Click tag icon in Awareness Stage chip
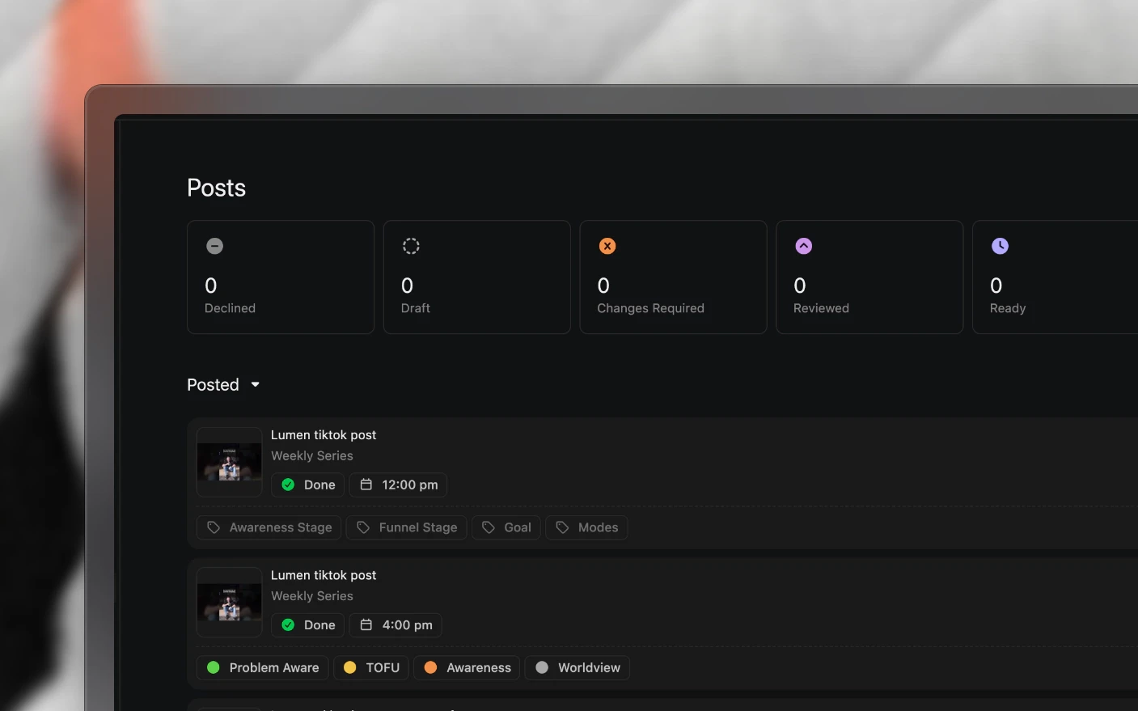This screenshot has height=711, width=1138. pos(214,527)
